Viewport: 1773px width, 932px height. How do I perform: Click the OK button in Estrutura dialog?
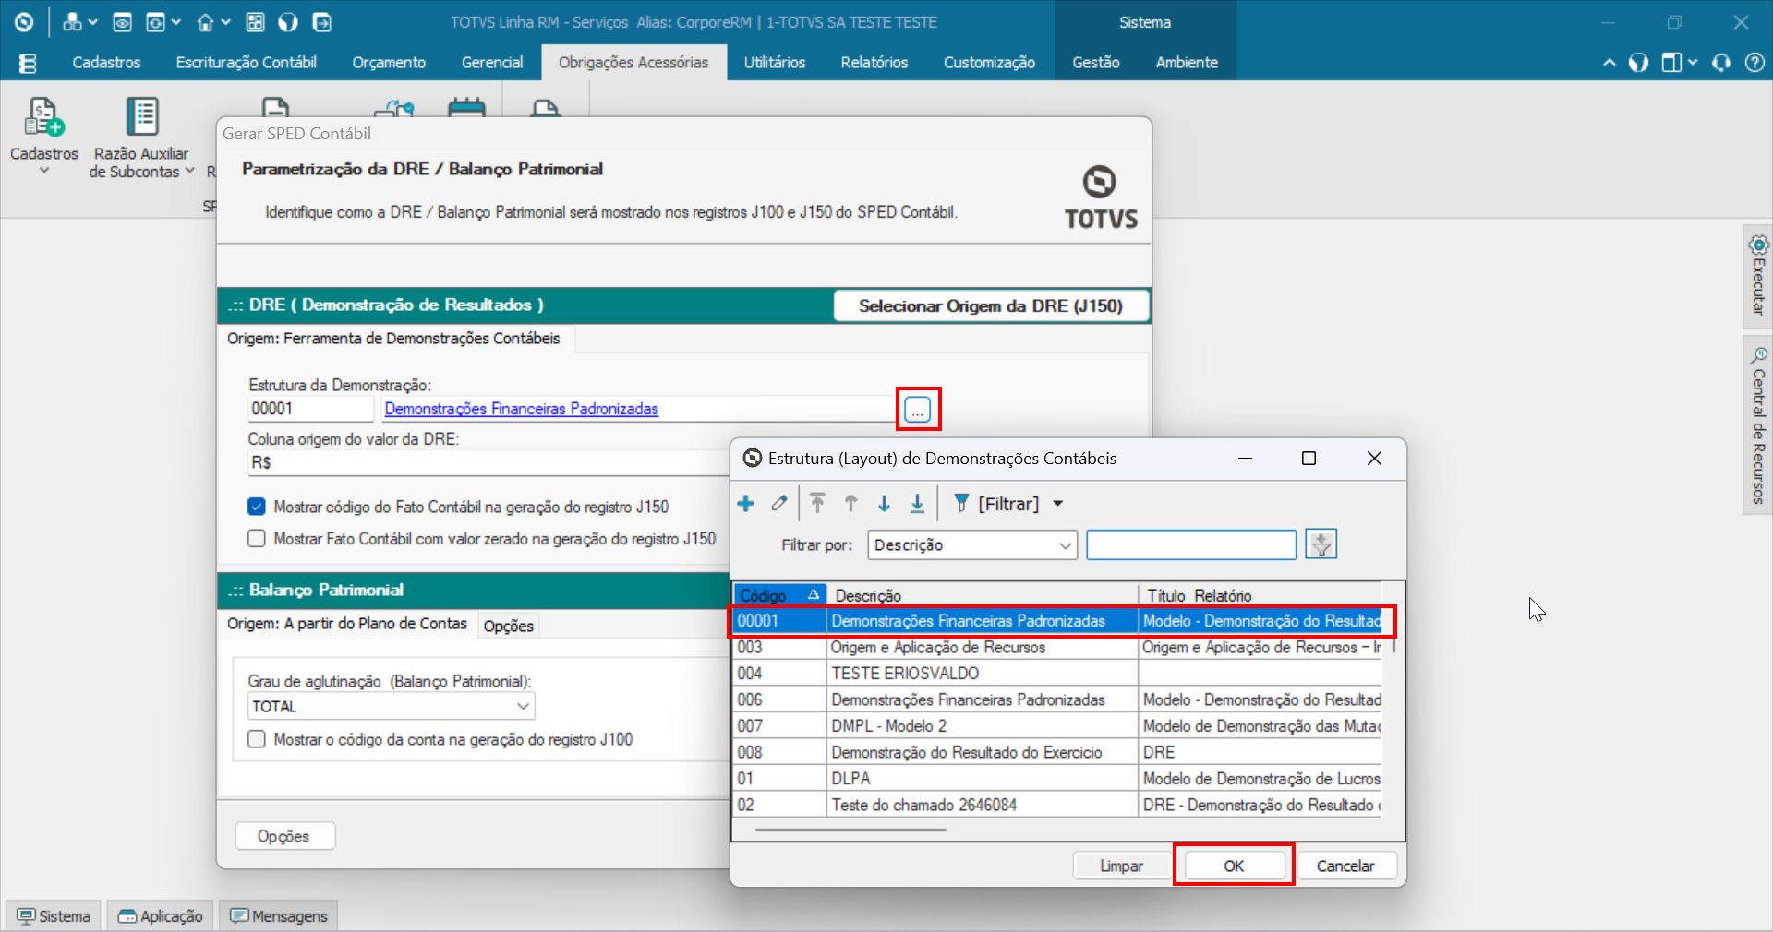point(1234,866)
